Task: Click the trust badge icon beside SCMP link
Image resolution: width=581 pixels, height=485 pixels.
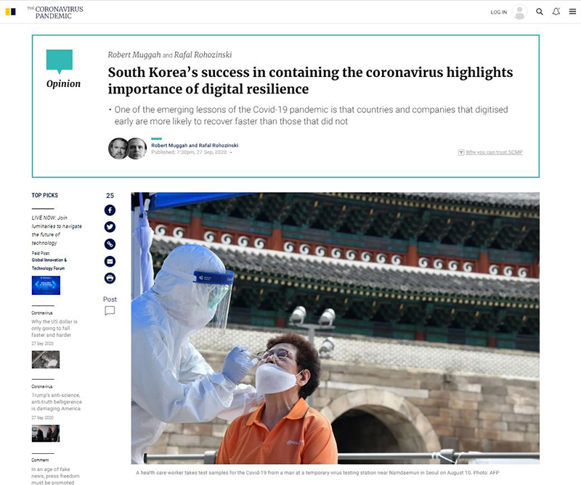Action: (x=461, y=152)
